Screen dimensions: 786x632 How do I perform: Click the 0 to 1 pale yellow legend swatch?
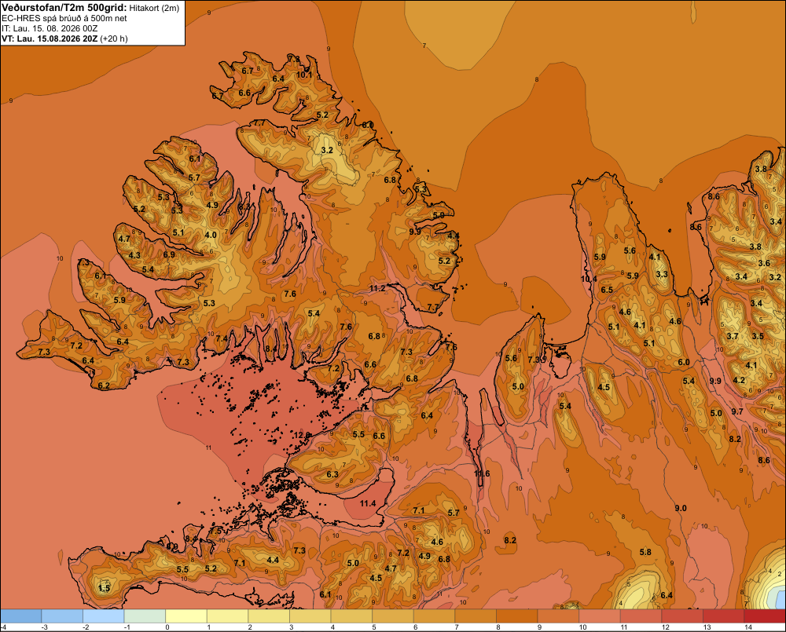pyautogui.click(x=186, y=616)
